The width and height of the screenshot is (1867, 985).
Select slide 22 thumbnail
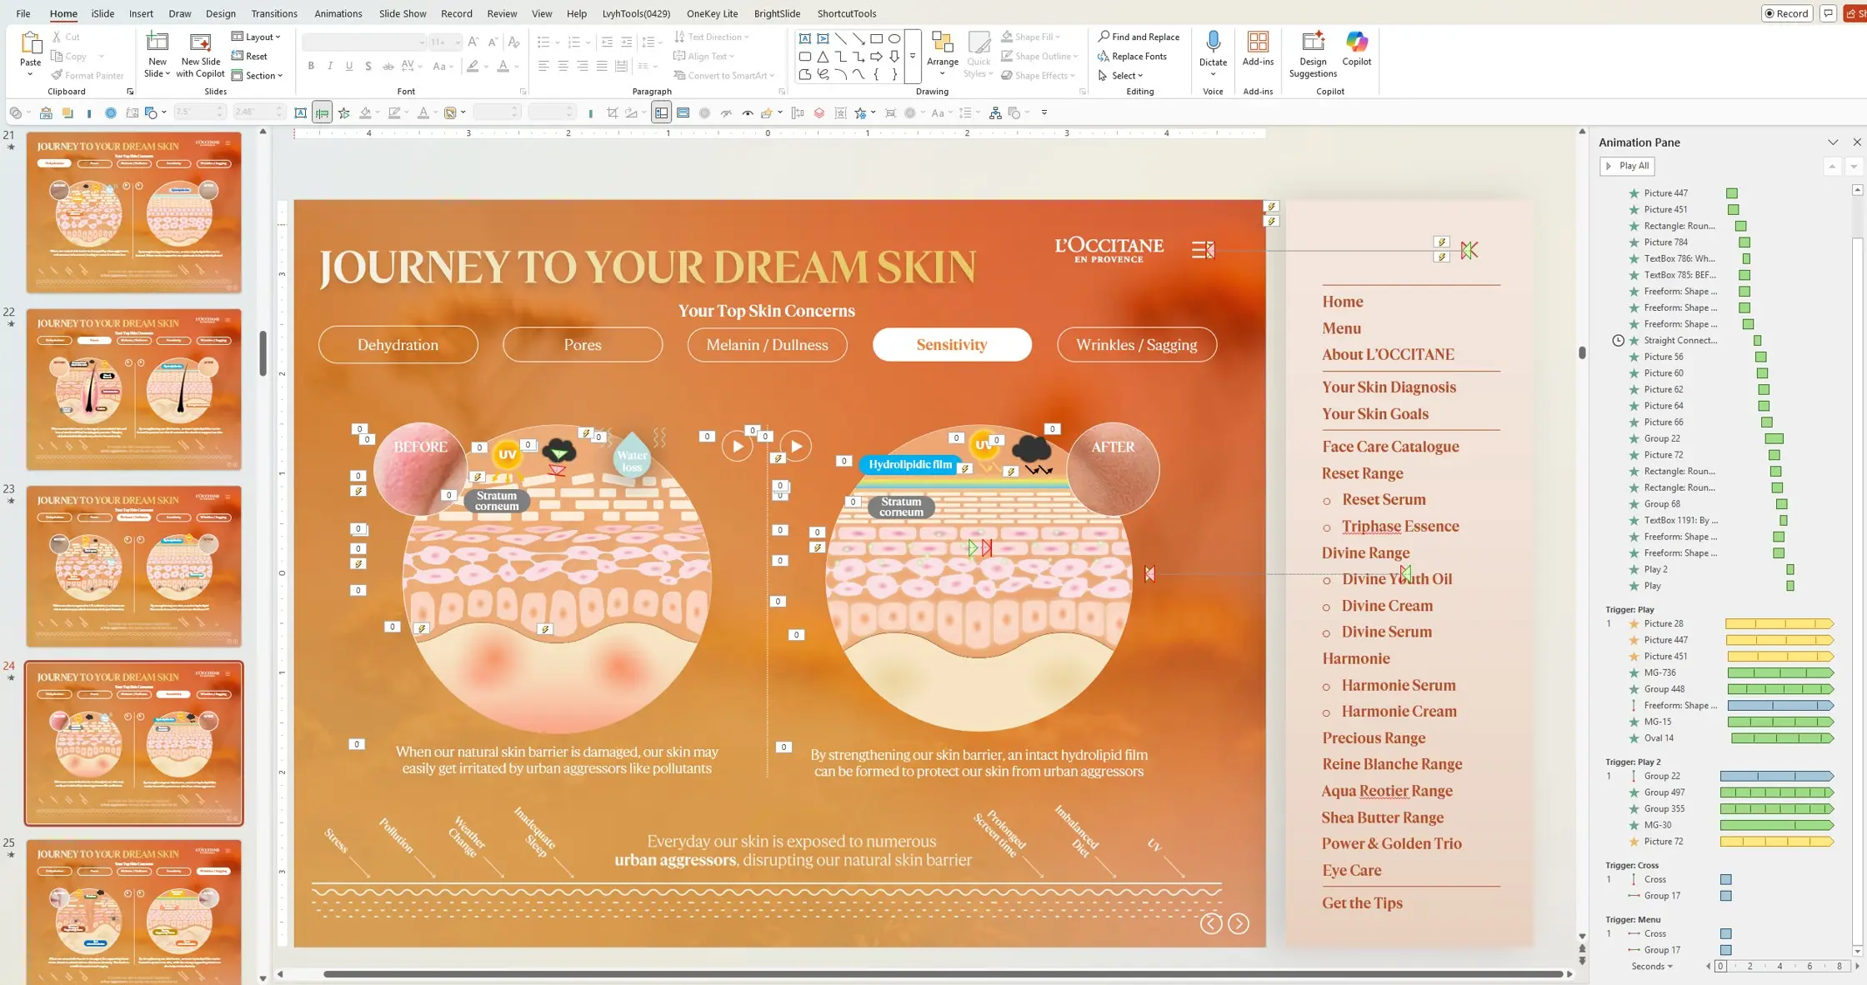pyautogui.click(x=133, y=390)
